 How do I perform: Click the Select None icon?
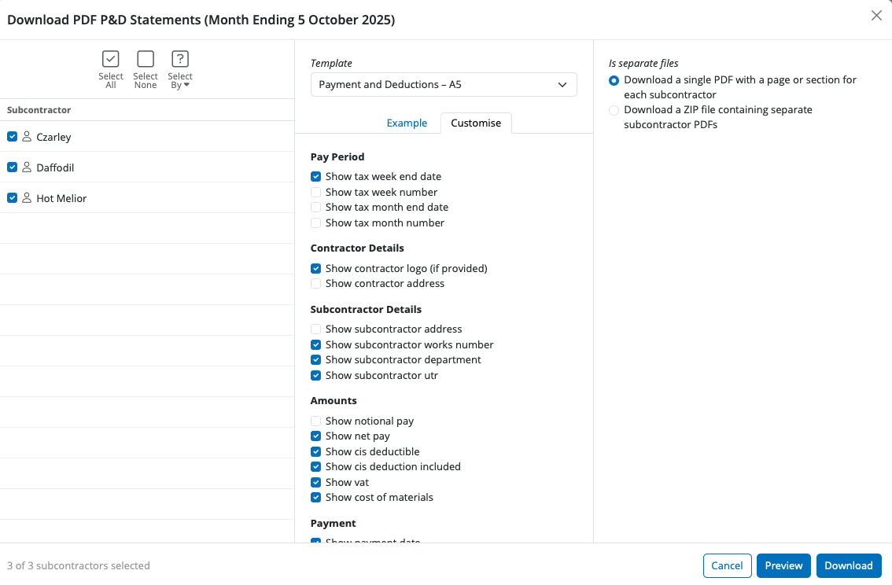tap(146, 59)
